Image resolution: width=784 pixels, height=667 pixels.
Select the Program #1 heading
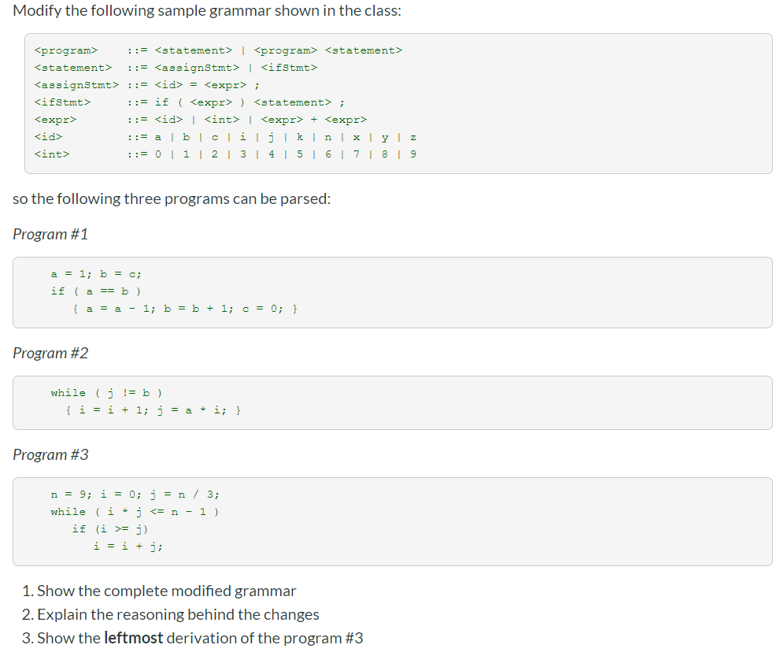(50, 234)
